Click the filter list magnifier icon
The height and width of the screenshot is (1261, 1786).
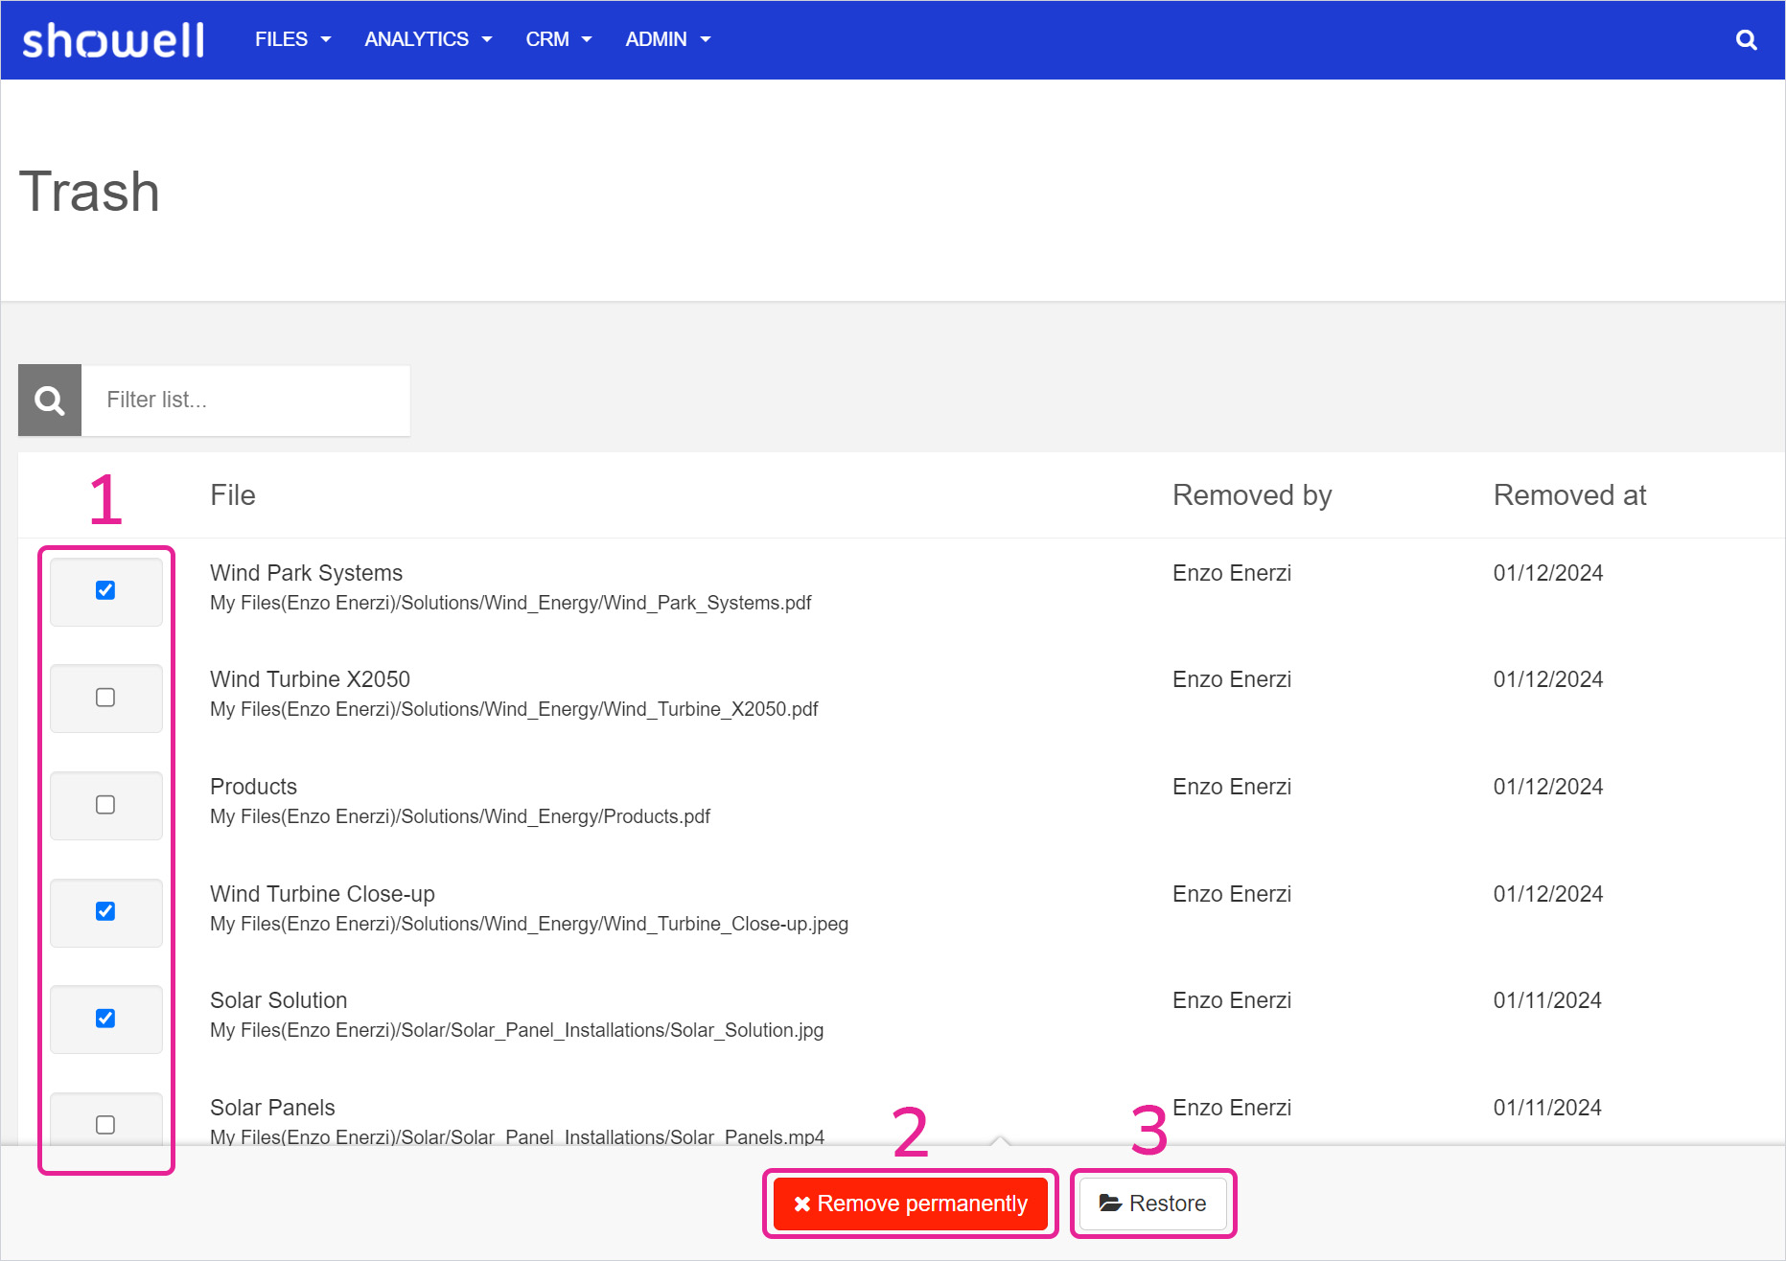pyautogui.click(x=50, y=401)
